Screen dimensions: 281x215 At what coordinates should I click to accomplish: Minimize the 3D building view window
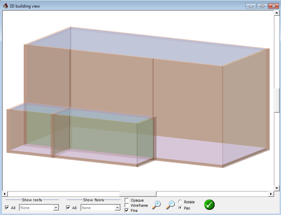pos(251,6)
